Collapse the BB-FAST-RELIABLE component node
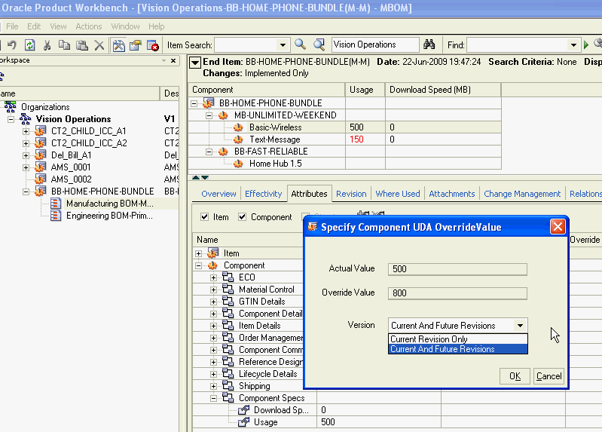This screenshot has width=602, height=432. point(209,152)
